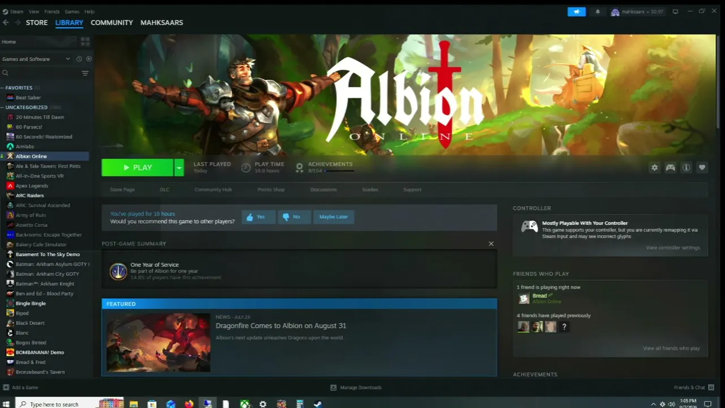Open the Games menu
Image resolution: width=725 pixels, height=408 pixels.
(x=72, y=11)
